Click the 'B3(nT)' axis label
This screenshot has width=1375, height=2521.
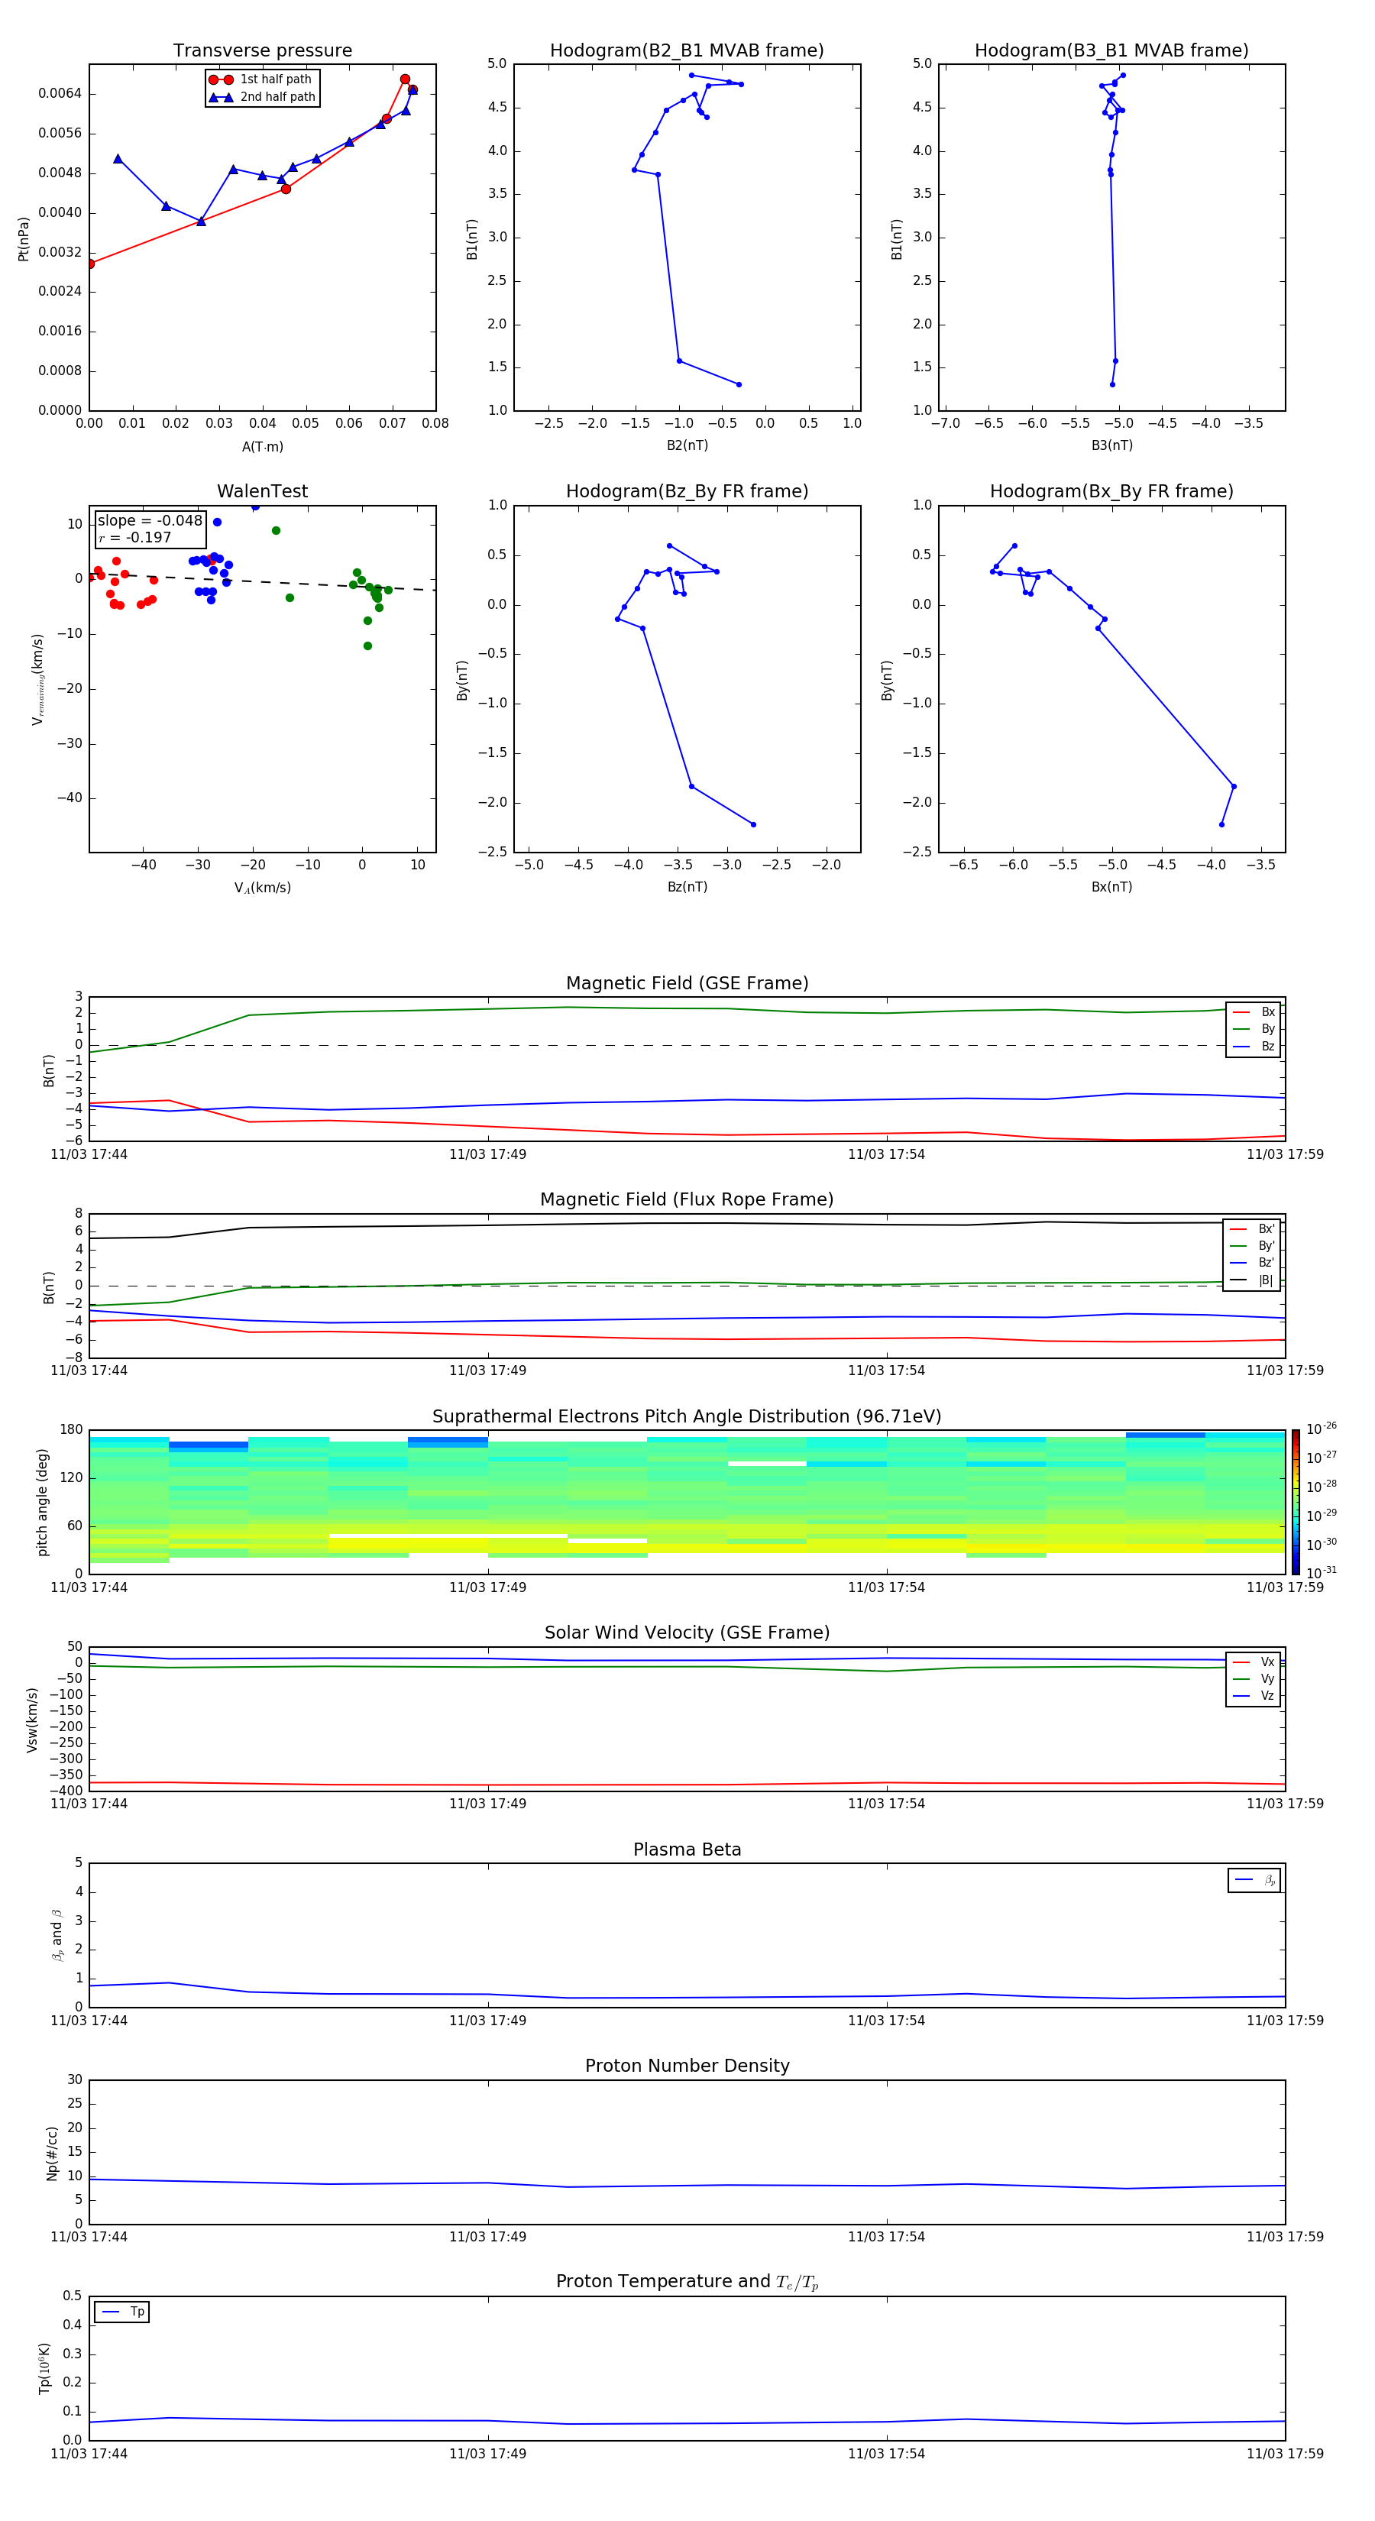pos(1111,445)
